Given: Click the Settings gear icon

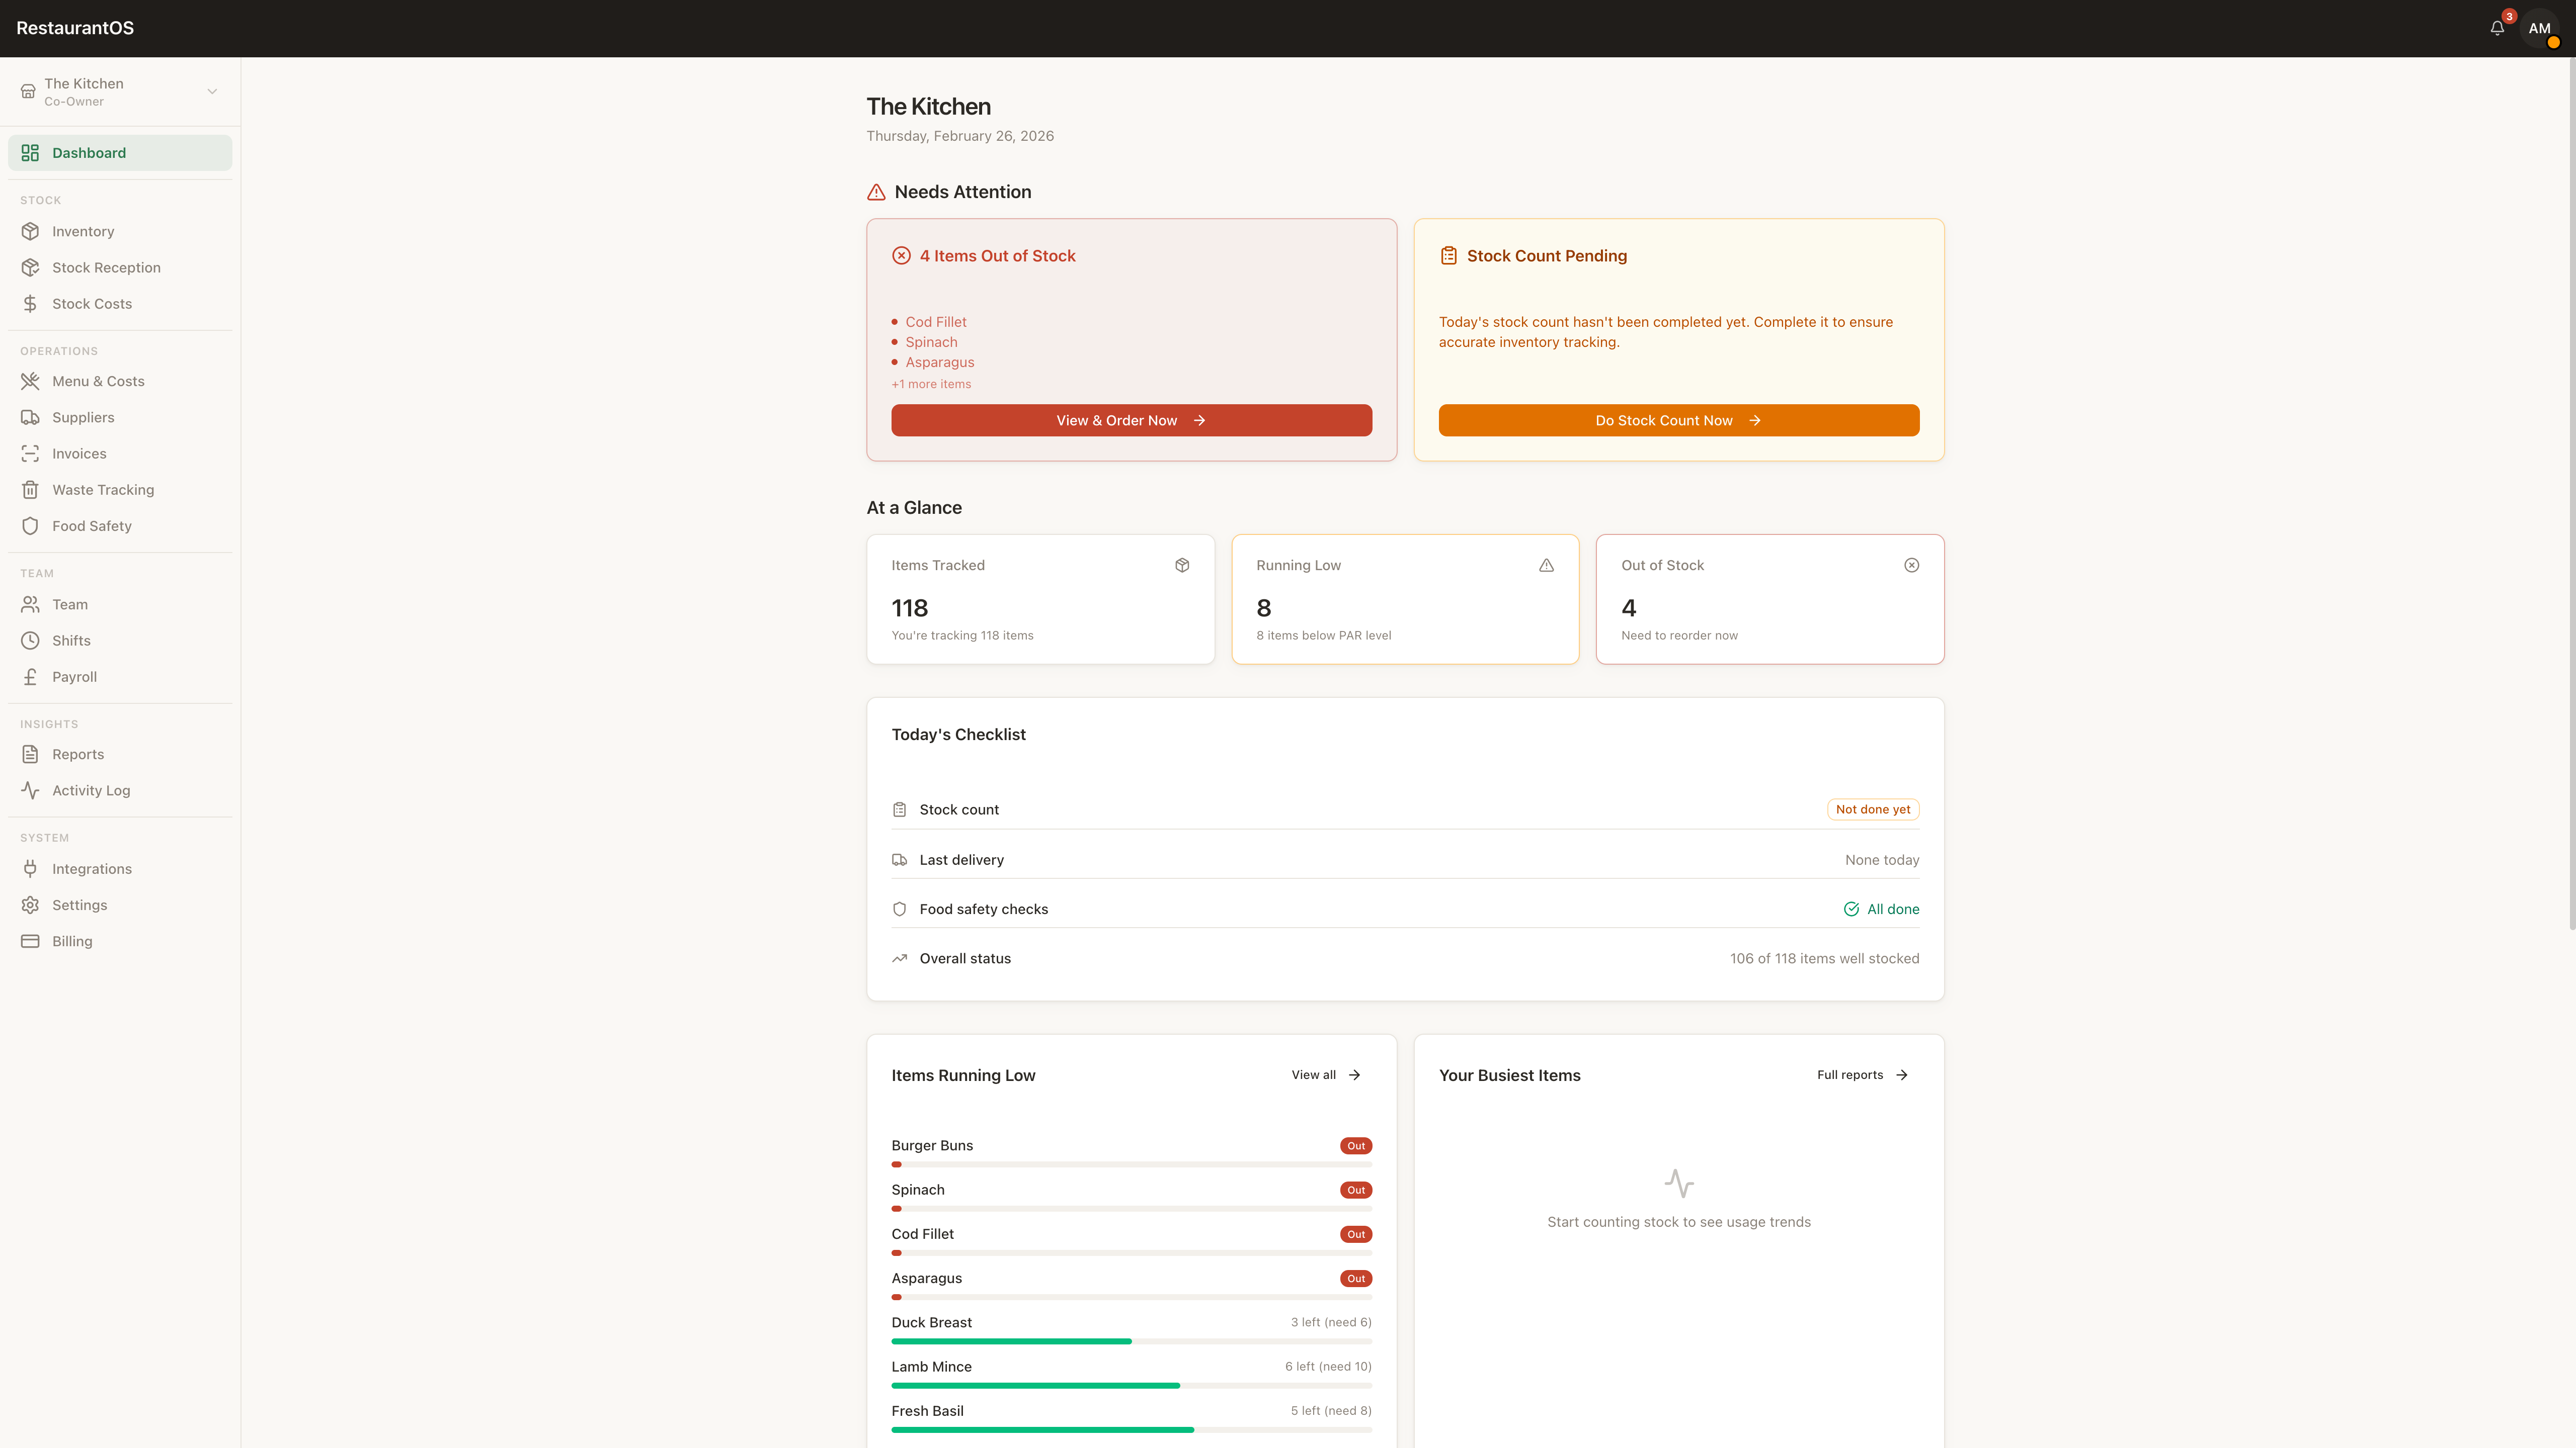Looking at the screenshot, I should (30, 906).
